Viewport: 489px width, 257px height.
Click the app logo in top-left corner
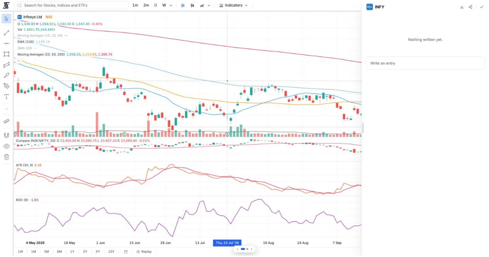click(x=6, y=5)
